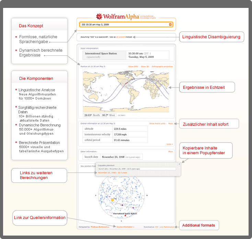The image size is (252, 239).
Task: Click the '229.5 miles' altitude value
Action: point(120,129)
